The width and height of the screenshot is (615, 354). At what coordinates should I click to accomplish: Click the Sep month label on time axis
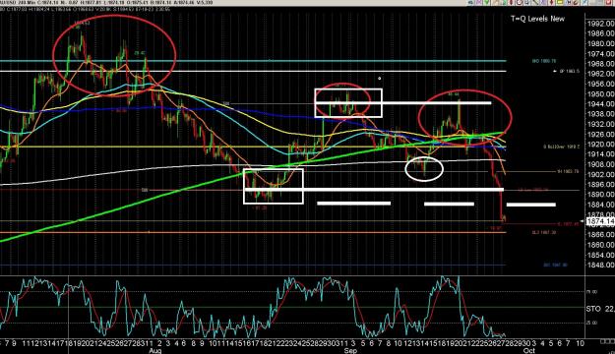pyautogui.click(x=350, y=351)
